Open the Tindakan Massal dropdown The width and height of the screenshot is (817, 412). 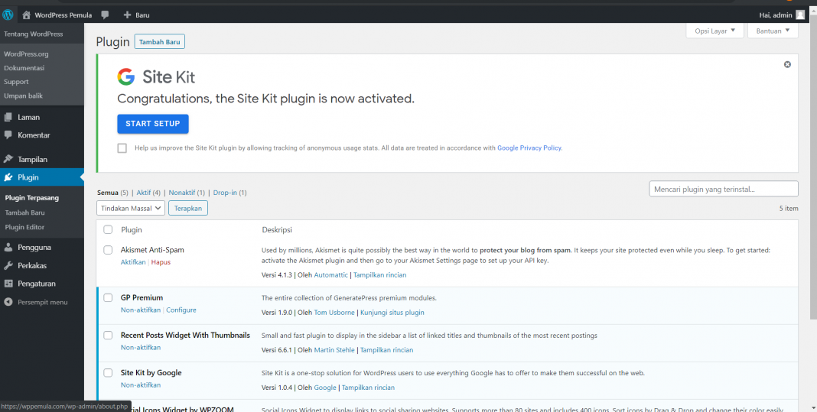(x=131, y=208)
